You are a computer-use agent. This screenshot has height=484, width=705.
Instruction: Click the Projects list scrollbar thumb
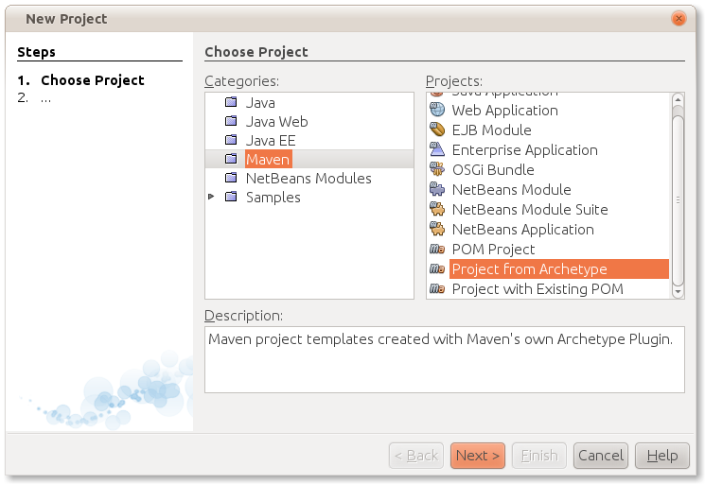click(x=678, y=199)
